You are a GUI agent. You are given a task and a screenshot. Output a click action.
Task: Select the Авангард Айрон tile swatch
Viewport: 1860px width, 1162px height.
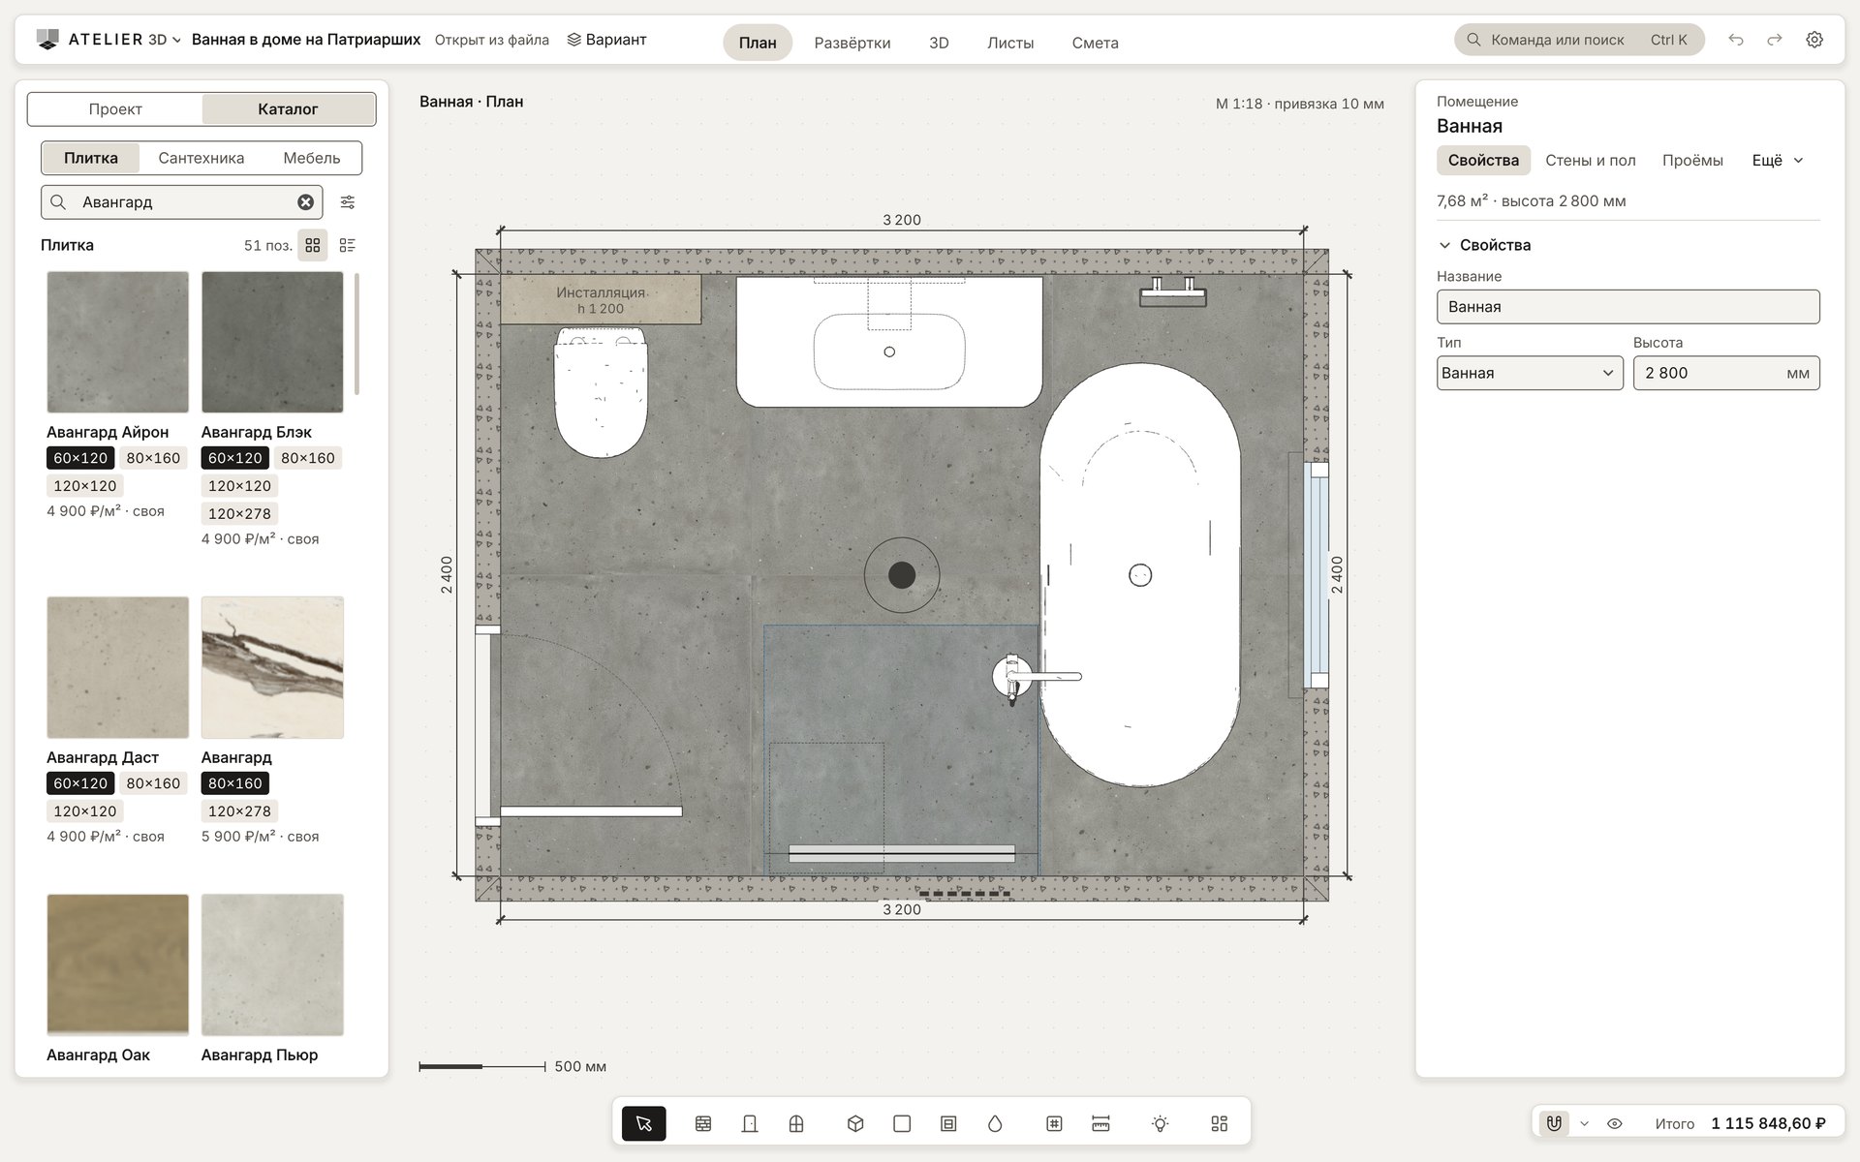(x=118, y=342)
